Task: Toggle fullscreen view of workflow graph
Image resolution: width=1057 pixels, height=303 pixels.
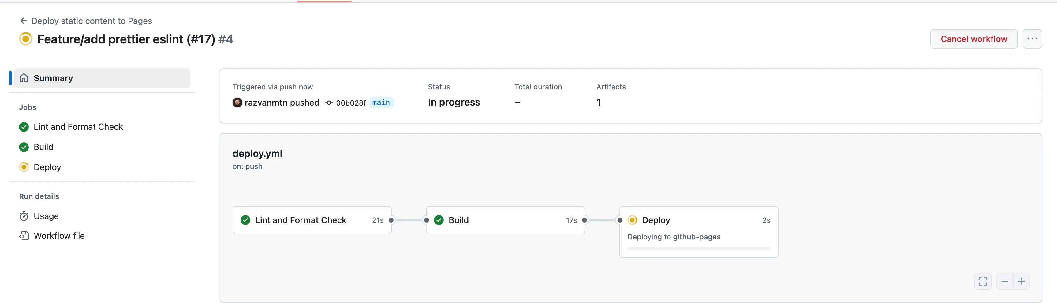Action: pos(983,281)
